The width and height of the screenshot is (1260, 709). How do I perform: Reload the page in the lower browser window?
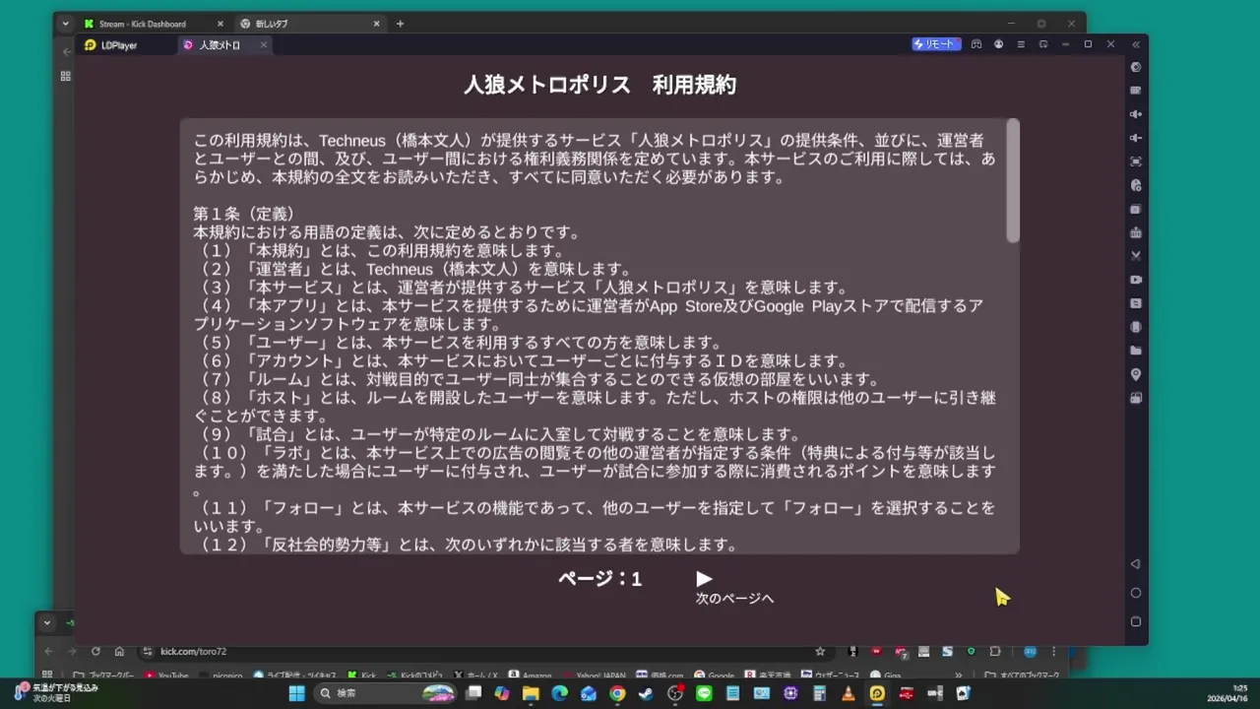(x=95, y=651)
